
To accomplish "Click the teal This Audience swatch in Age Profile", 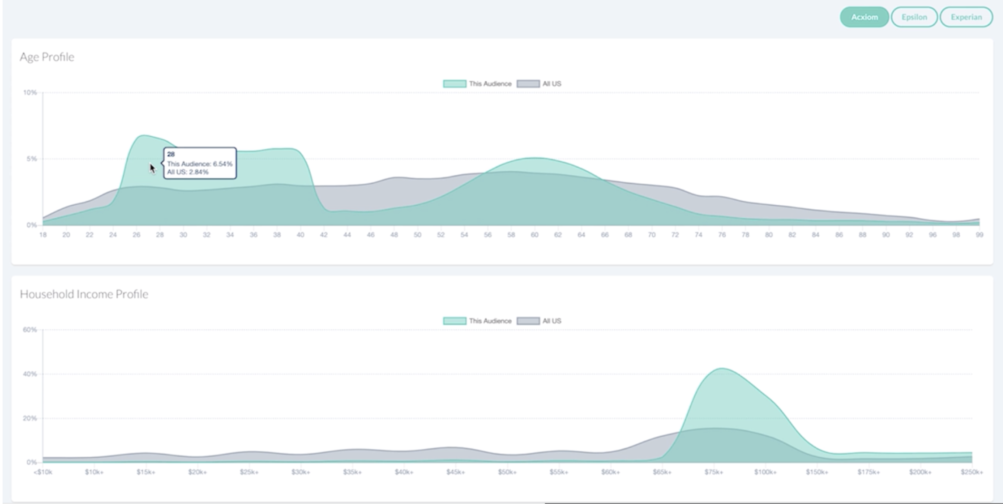I will click(x=454, y=84).
